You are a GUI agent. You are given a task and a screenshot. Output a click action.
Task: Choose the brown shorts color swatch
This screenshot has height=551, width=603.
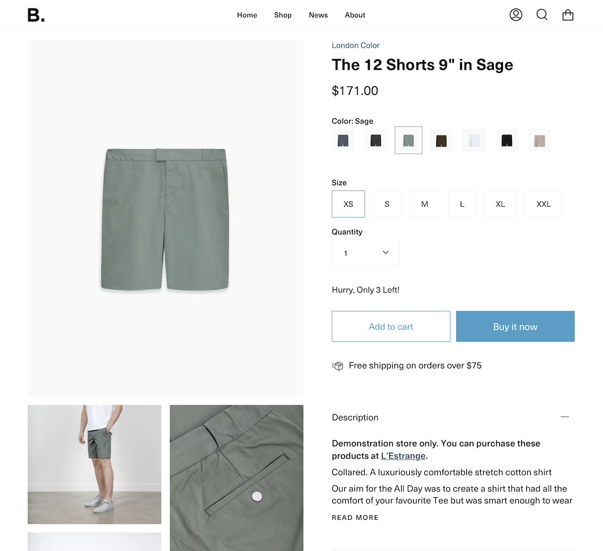441,140
